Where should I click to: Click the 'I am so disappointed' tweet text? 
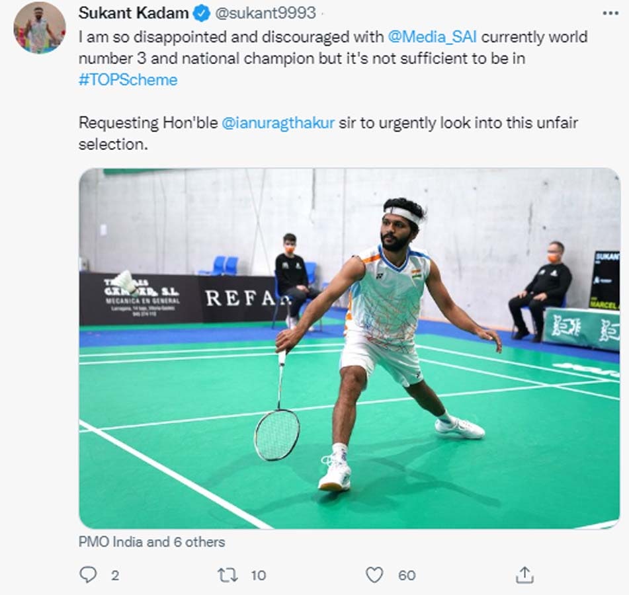[333, 58]
